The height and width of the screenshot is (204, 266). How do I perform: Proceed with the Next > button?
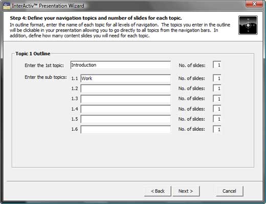186,191
